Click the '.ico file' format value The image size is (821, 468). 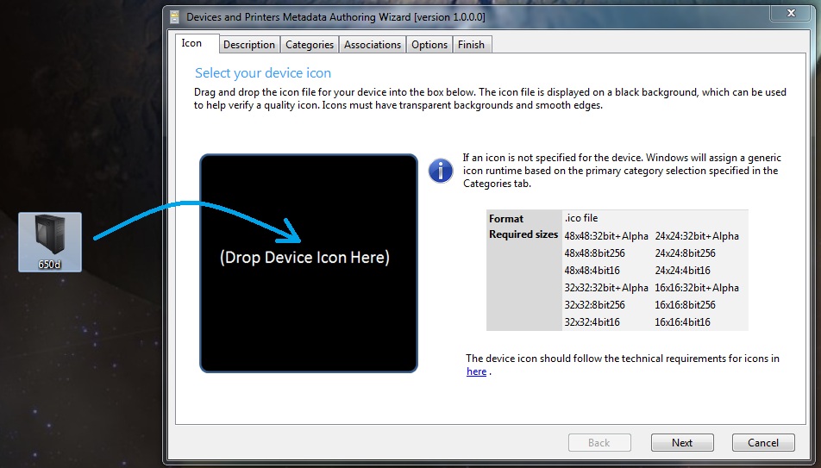pos(581,218)
